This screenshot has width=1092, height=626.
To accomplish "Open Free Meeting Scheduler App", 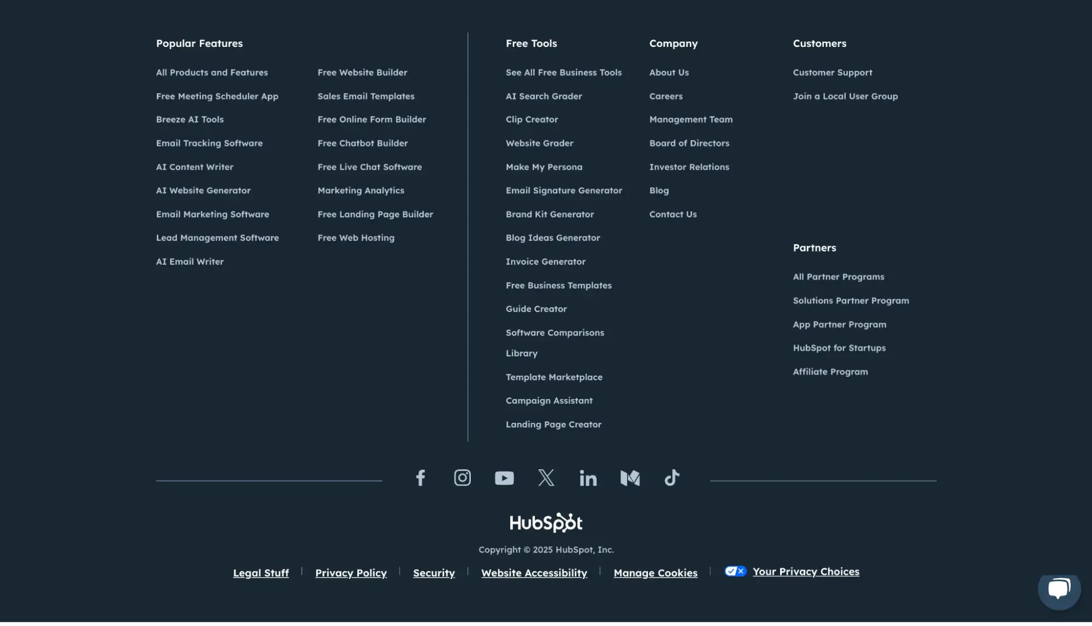I will click(x=217, y=97).
